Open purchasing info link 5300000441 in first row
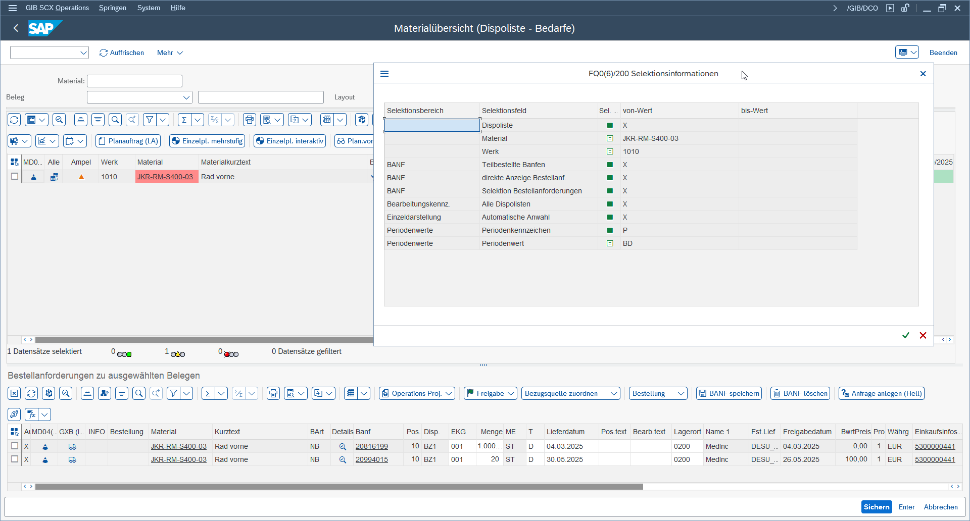Image resolution: width=970 pixels, height=521 pixels. [x=935, y=446]
